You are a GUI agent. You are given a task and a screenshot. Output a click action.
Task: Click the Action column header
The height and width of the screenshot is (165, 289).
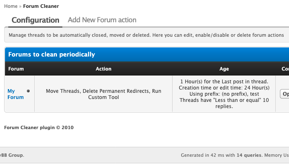point(103,69)
